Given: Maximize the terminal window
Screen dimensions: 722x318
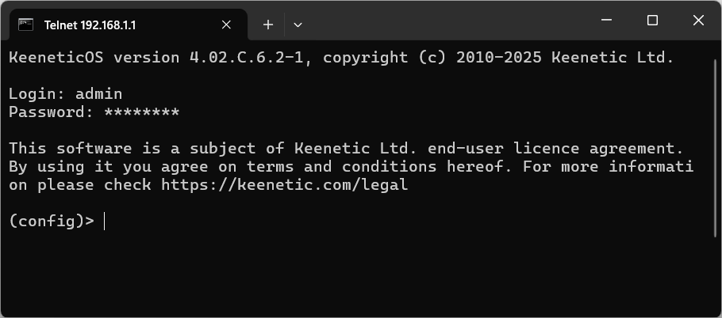Looking at the screenshot, I should pyautogui.click(x=652, y=21).
